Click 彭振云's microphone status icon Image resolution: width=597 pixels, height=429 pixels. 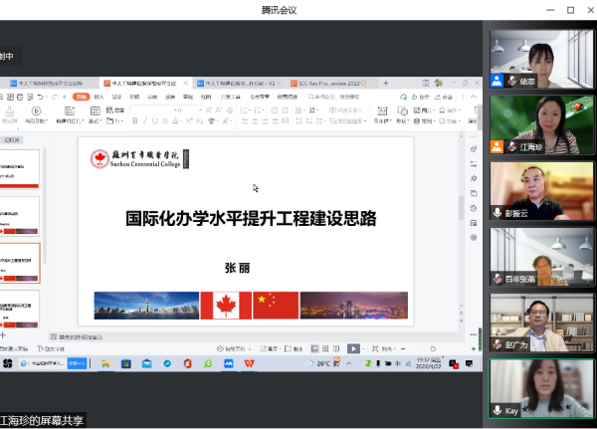pos(497,212)
